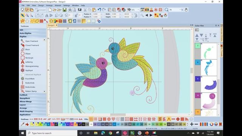The width and height of the screenshot is (242, 136).
Task: Open the zoom percentage dropdown
Action: click(x=180, y=10)
